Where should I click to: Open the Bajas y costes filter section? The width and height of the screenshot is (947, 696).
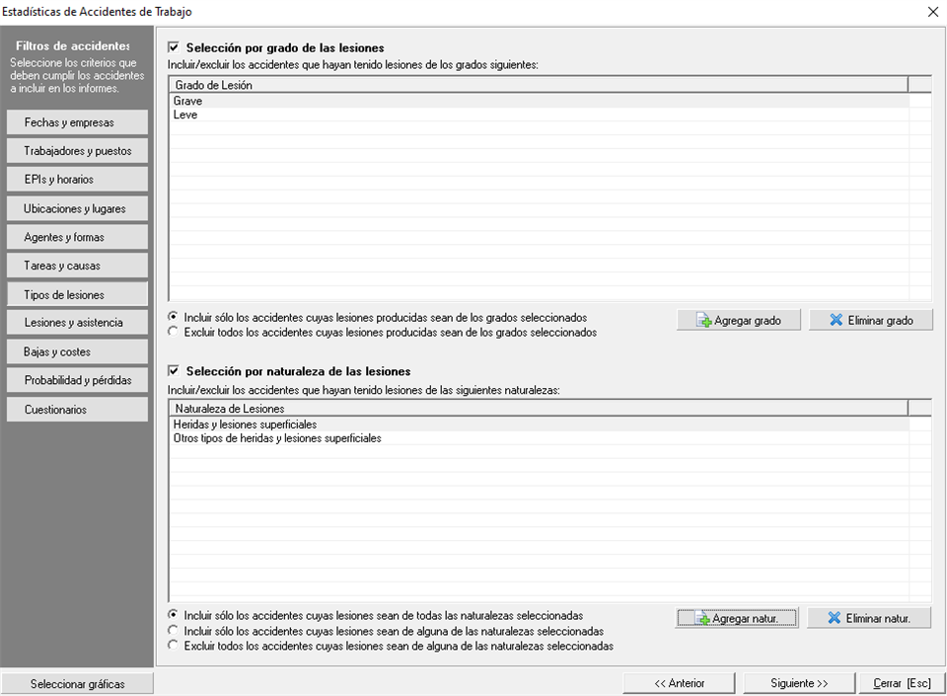[x=77, y=351]
